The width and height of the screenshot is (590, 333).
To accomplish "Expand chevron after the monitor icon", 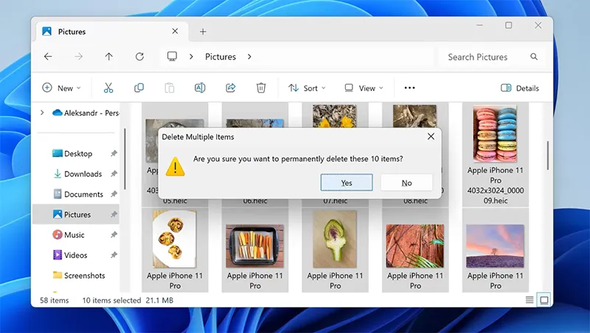I will [x=191, y=57].
